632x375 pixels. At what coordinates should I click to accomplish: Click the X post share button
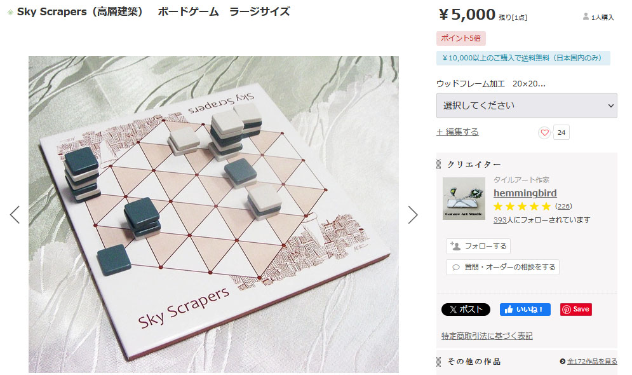click(x=466, y=310)
